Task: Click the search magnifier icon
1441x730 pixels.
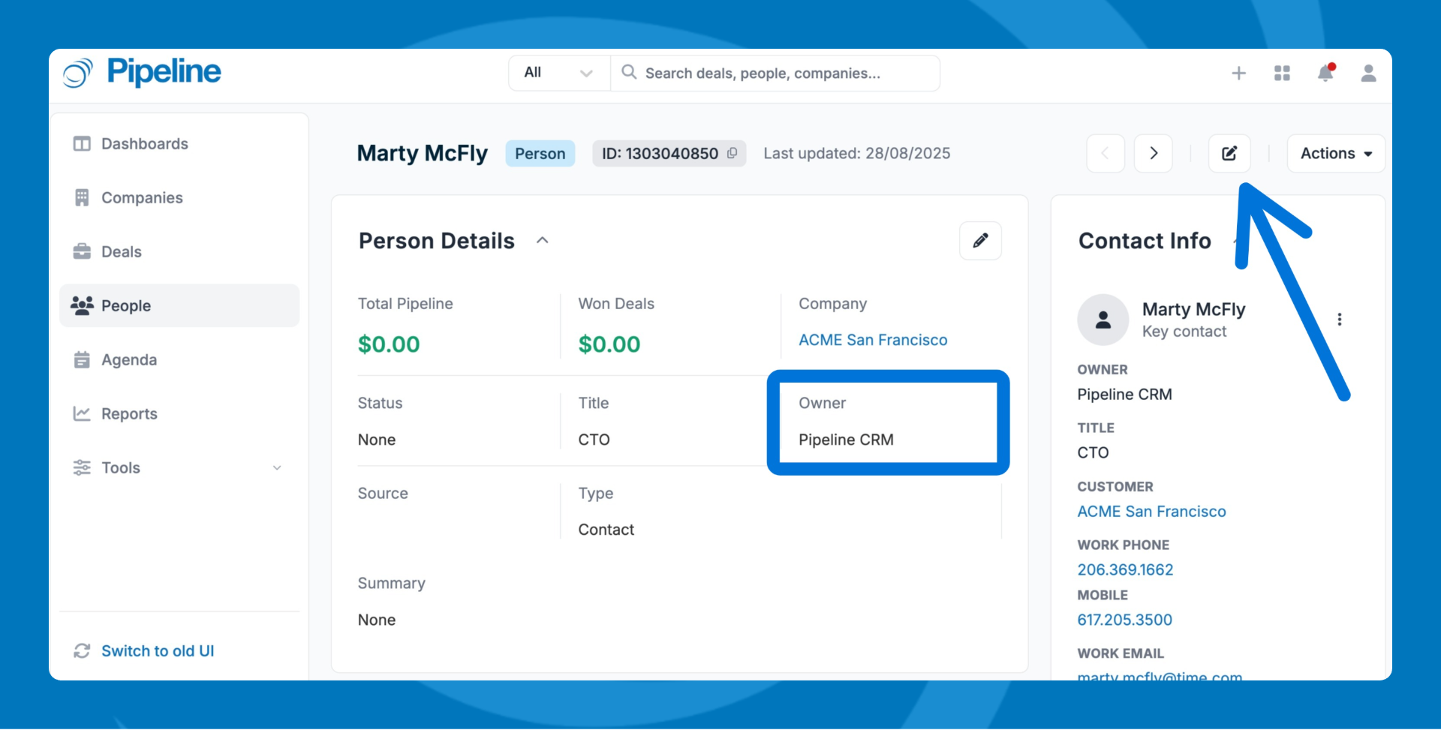Action: pyautogui.click(x=629, y=72)
